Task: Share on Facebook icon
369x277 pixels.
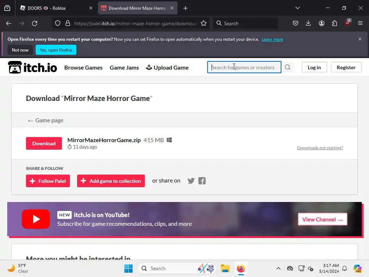Action: click(x=202, y=181)
